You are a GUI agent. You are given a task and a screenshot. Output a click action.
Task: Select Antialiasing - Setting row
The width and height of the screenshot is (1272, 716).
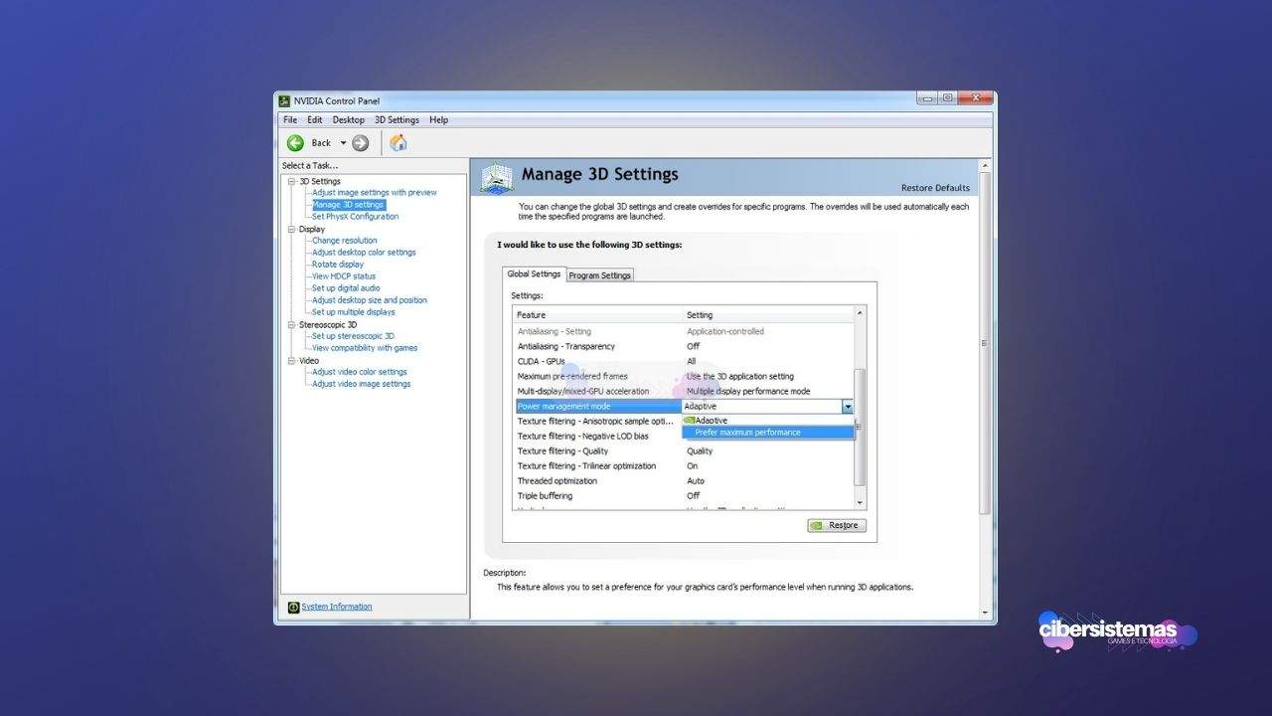[684, 331]
